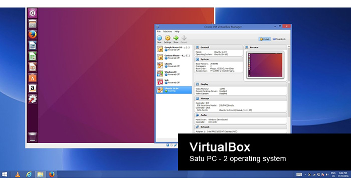Open the Trash in Ubuntu launcher
The height and width of the screenshot is (185, 351).
coord(33,136)
